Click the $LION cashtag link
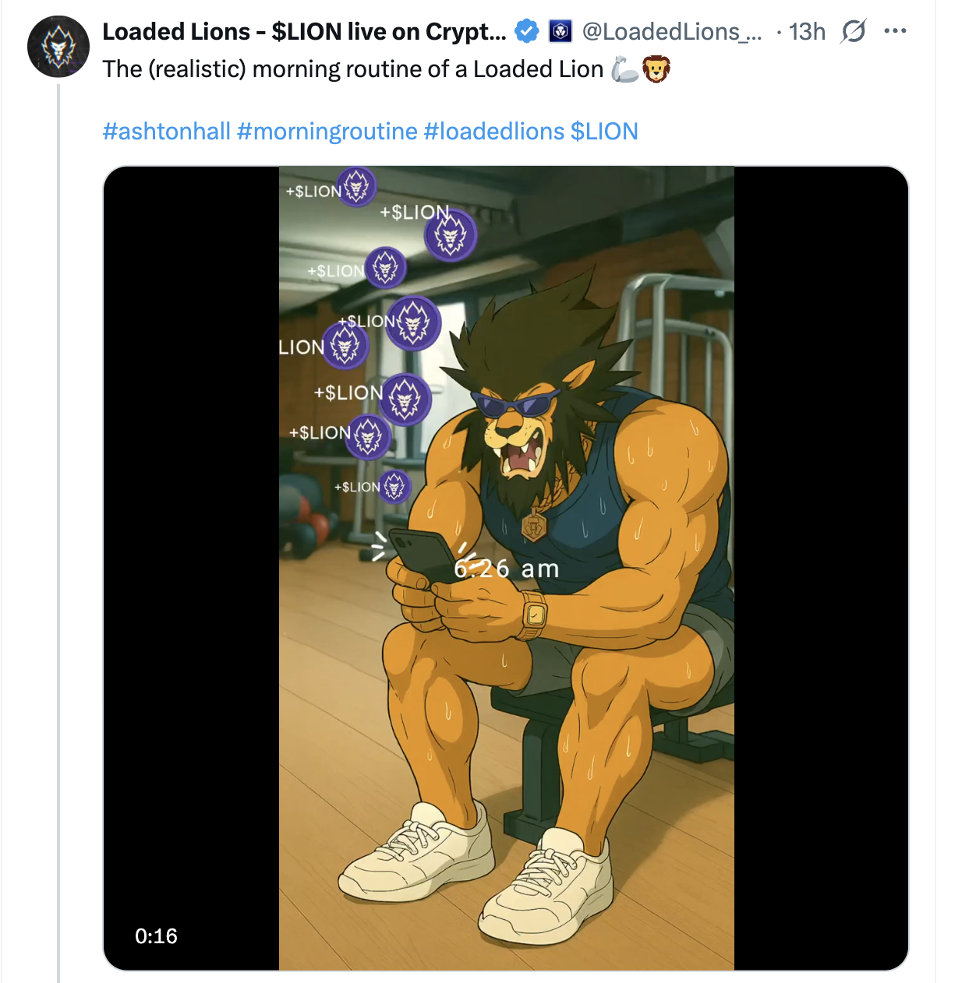976x983 pixels. (x=604, y=131)
